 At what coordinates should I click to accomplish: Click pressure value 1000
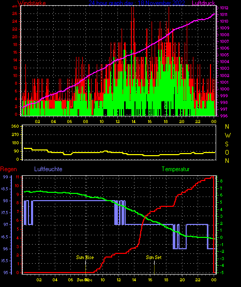[x=224, y=89]
